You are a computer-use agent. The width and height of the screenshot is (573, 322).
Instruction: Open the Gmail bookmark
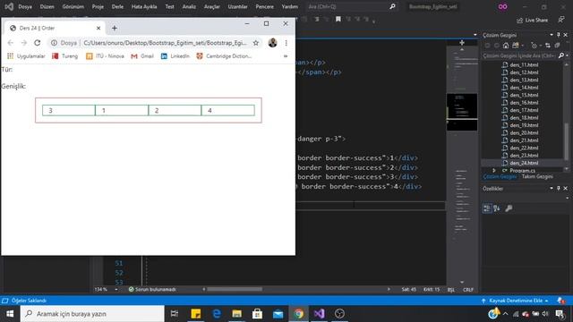click(142, 55)
